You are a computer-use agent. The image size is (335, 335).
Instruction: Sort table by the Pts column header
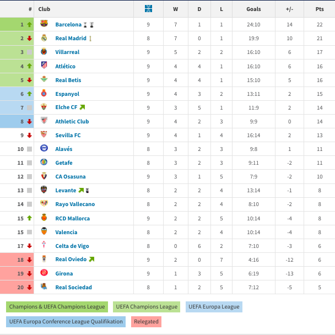coord(320,9)
